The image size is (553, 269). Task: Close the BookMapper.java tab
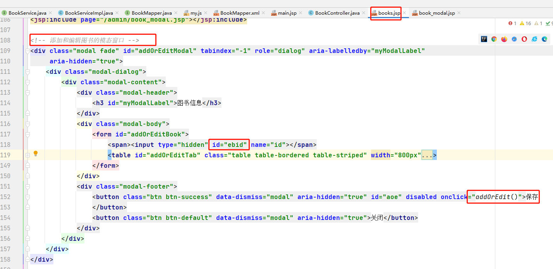176,13
